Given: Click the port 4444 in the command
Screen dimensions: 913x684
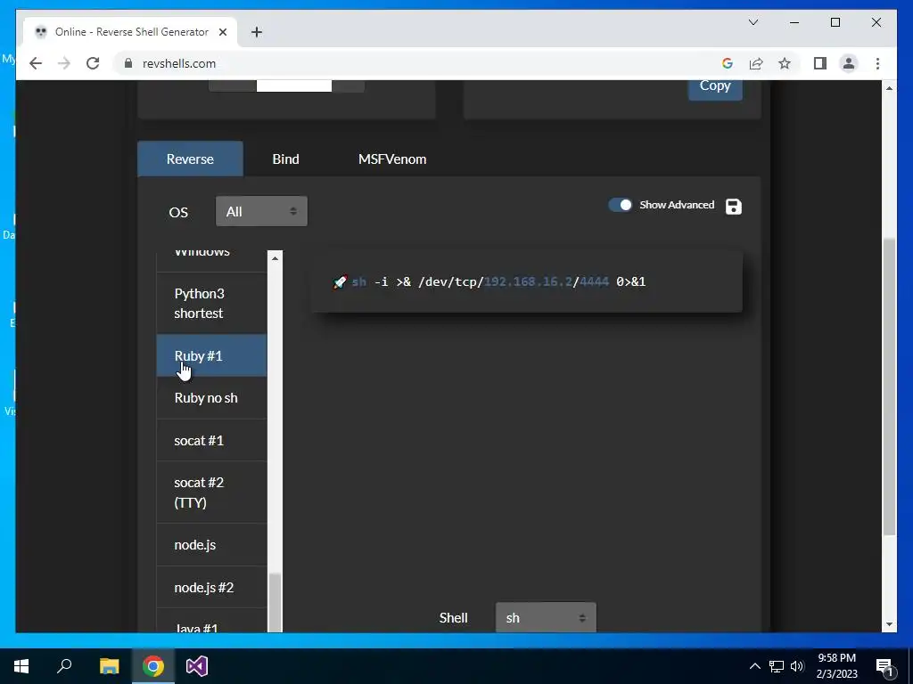Looking at the screenshot, I should tap(594, 282).
